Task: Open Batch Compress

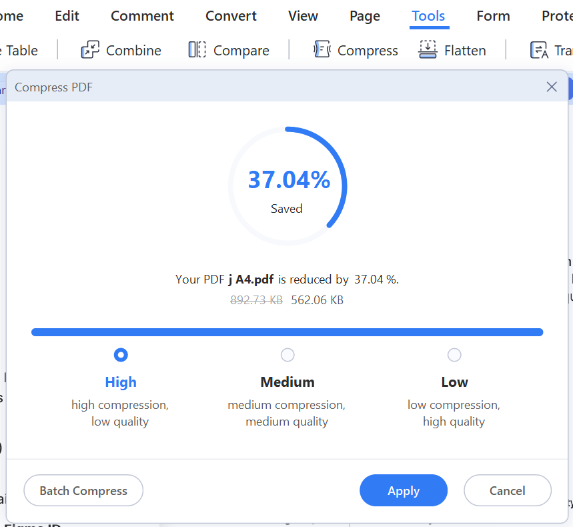Action: (83, 491)
